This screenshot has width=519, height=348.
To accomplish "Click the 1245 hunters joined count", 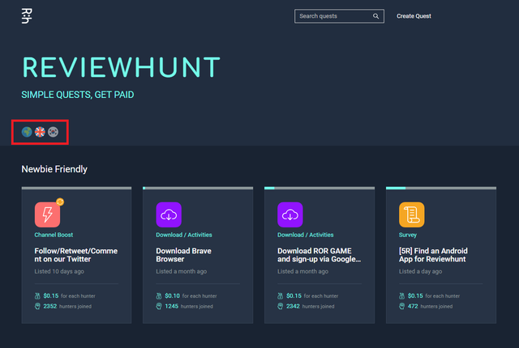I will tap(189, 306).
